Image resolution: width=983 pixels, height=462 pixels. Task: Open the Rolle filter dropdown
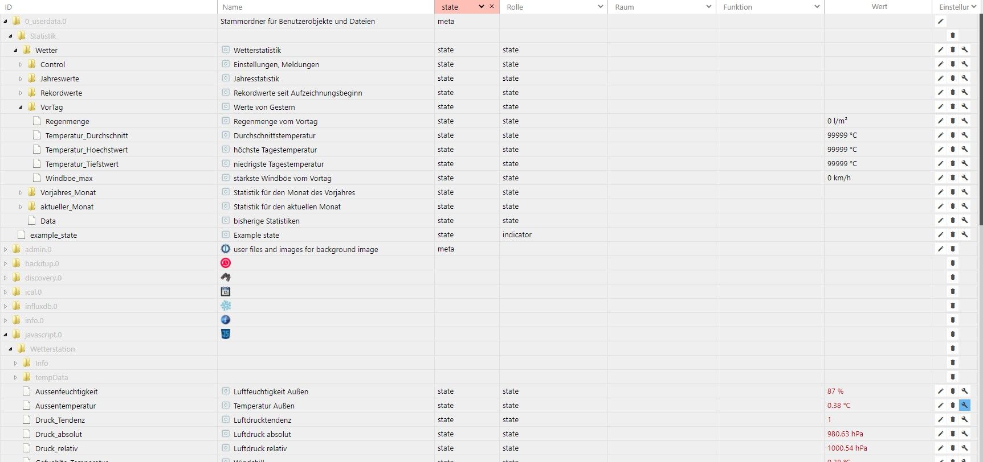coord(600,7)
